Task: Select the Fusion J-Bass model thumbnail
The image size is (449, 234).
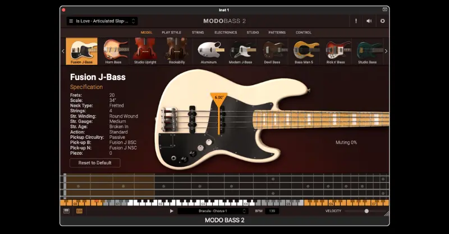Action: [81, 51]
